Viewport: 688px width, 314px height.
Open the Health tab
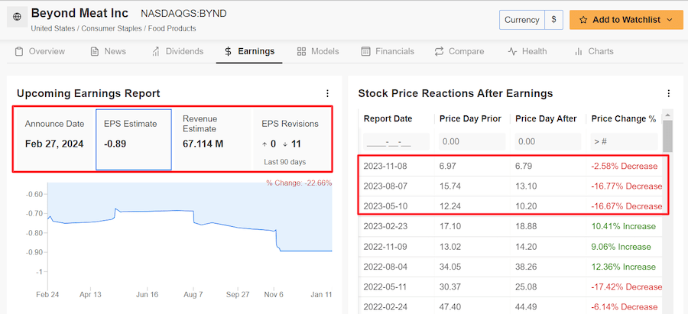pos(527,51)
